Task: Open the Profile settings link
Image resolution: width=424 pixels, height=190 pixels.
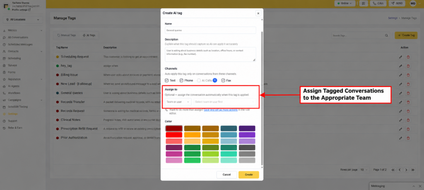Action: point(22,10)
